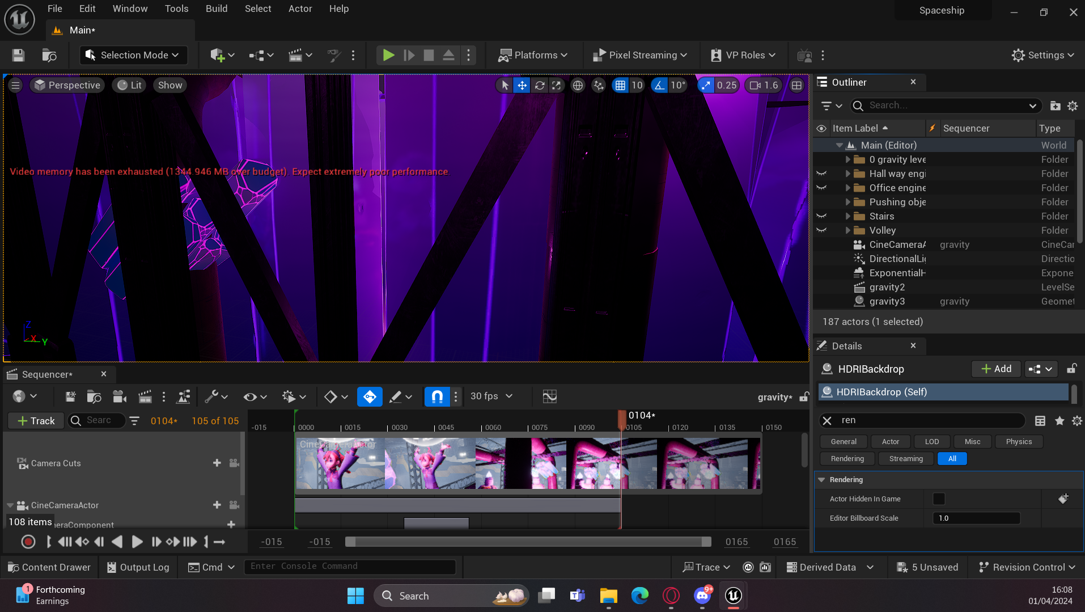The width and height of the screenshot is (1085, 612).
Task: Click the console command input field
Action: point(350,566)
